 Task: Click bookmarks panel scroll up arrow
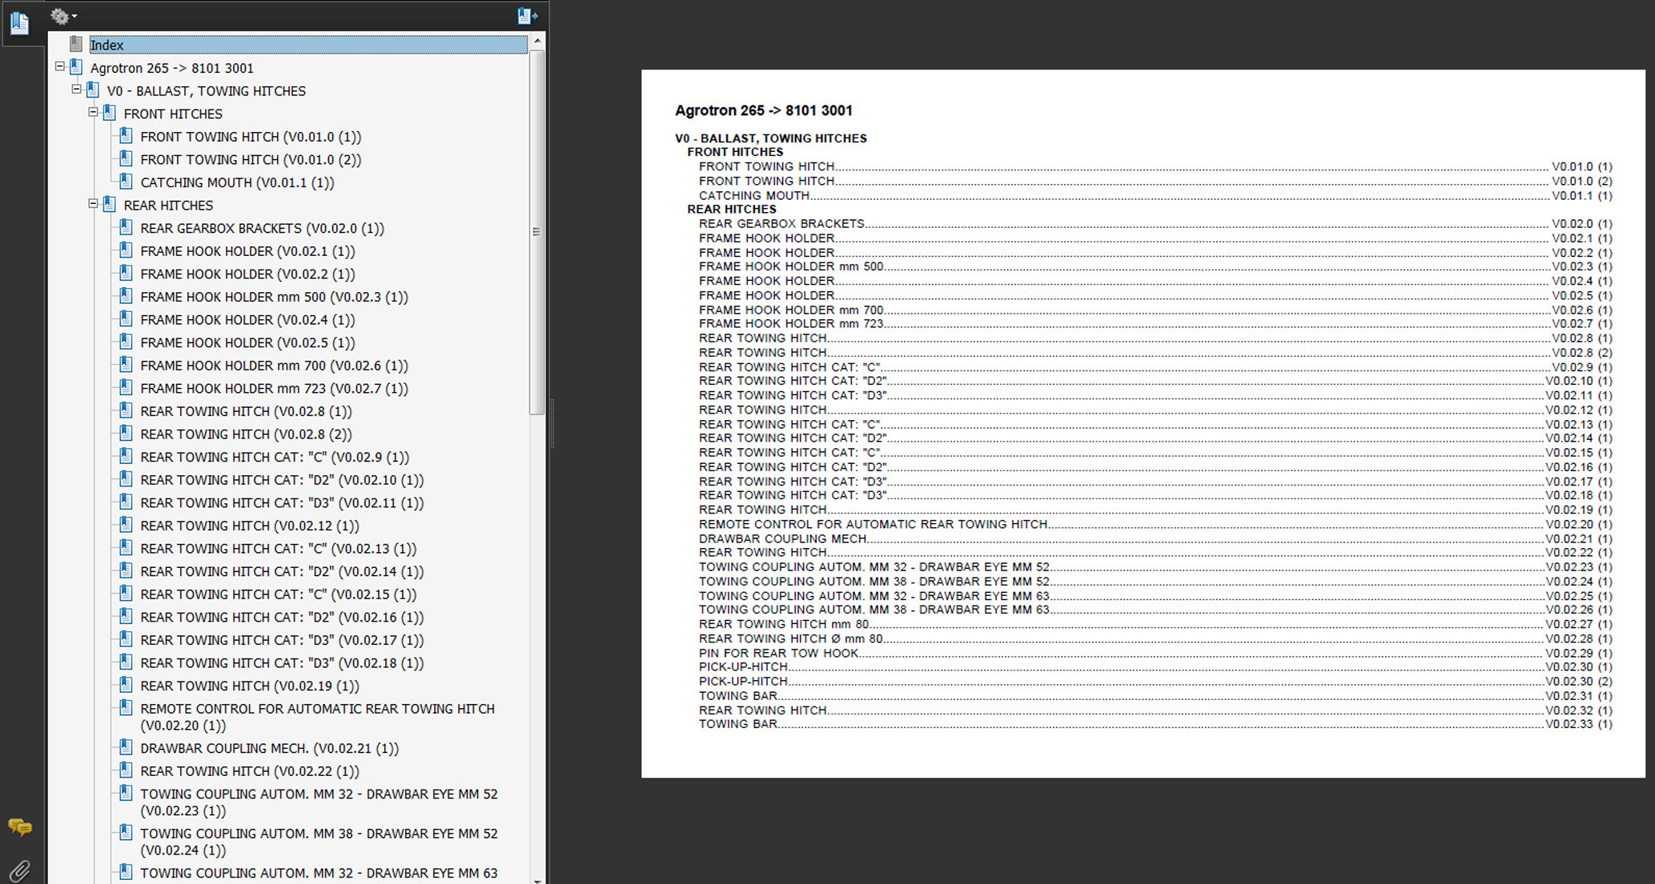537,40
